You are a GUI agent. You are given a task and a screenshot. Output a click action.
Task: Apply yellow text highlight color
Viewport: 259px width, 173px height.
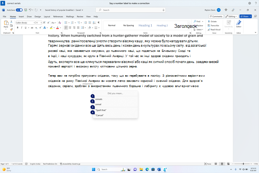[51, 28]
